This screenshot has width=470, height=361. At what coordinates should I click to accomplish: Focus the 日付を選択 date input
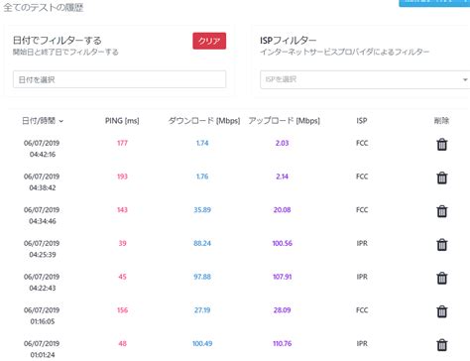point(119,79)
